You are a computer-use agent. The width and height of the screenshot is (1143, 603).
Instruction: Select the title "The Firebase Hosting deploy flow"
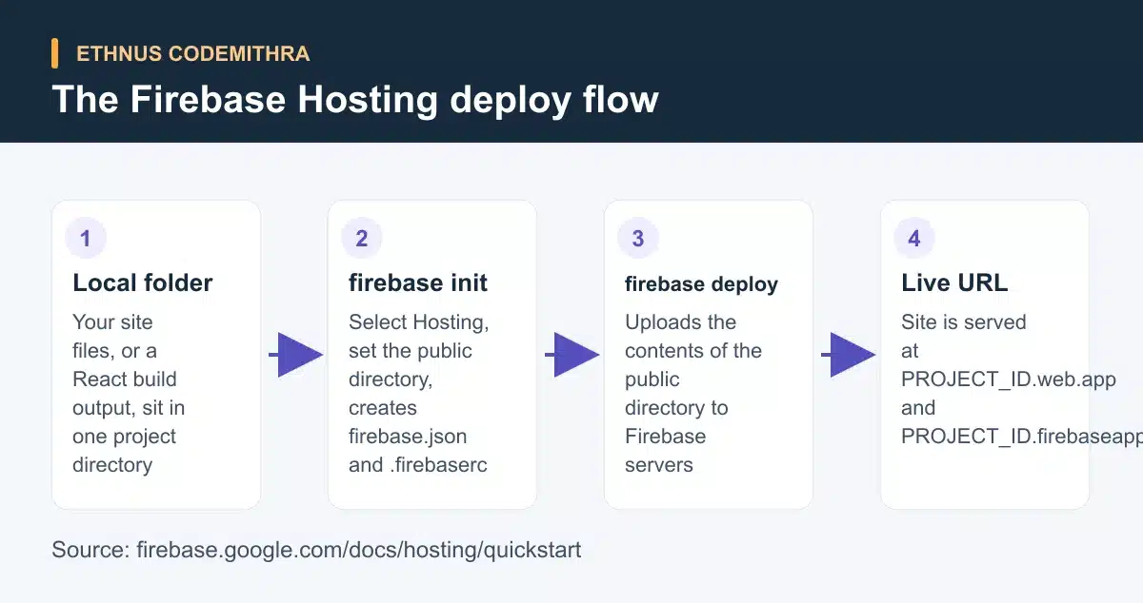point(355,99)
